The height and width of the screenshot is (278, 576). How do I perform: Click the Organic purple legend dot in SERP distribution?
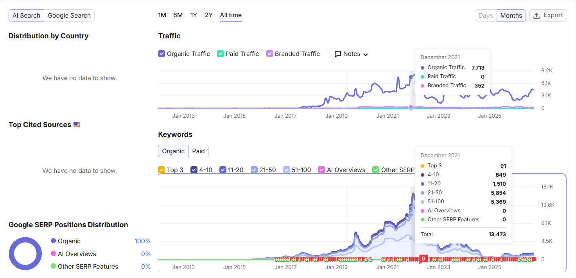click(54, 241)
